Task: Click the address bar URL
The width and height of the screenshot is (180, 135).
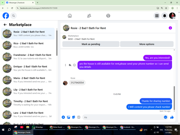Action: (x=39, y=8)
